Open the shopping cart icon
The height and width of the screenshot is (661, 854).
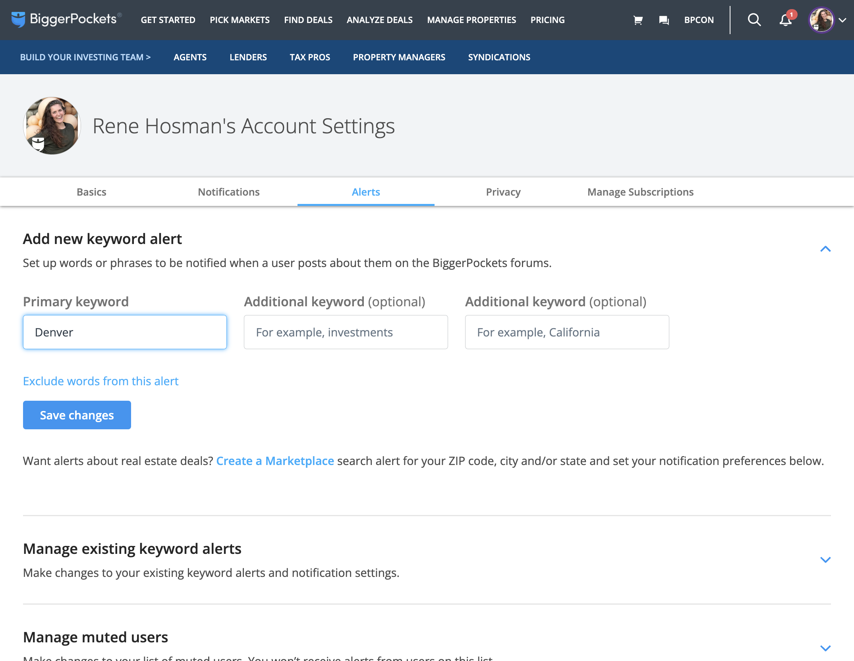(x=638, y=20)
